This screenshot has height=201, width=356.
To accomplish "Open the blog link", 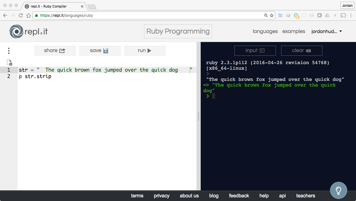I will [x=214, y=196].
